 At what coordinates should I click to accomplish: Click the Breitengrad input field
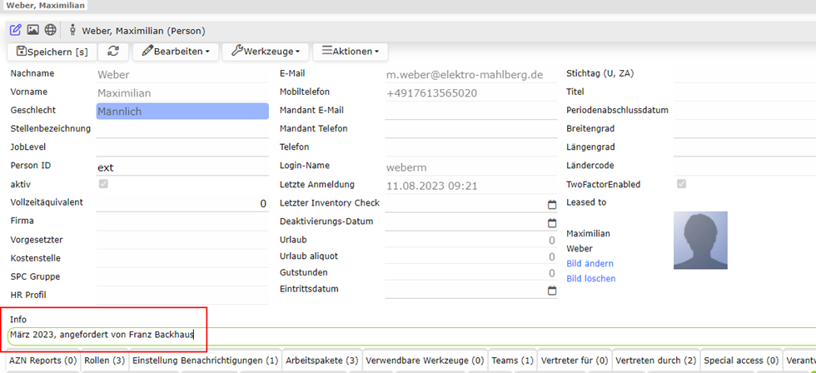click(x=744, y=130)
